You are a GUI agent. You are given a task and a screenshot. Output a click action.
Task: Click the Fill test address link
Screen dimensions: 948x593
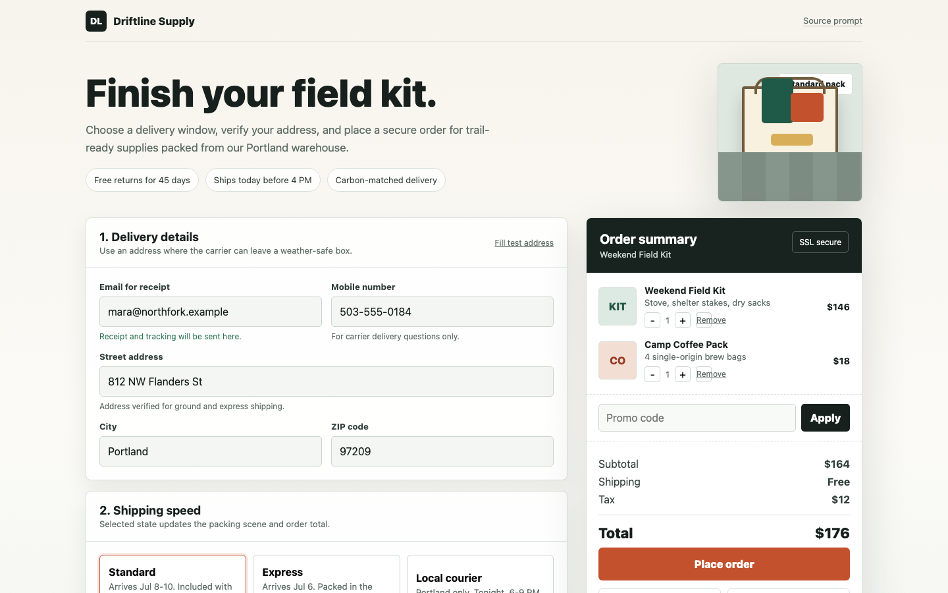coord(524,243)
